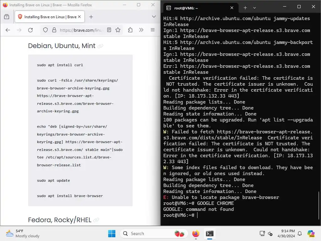Viewport: 321px width, 241px height.
Task: Reload the Brave install page
Action: pyautogui.click(x=30, y=30)
